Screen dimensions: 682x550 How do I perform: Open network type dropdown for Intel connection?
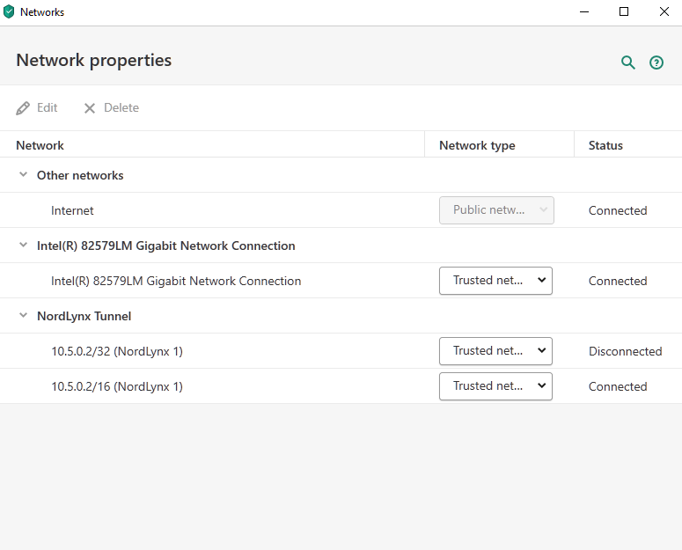(x=495, y=281)
